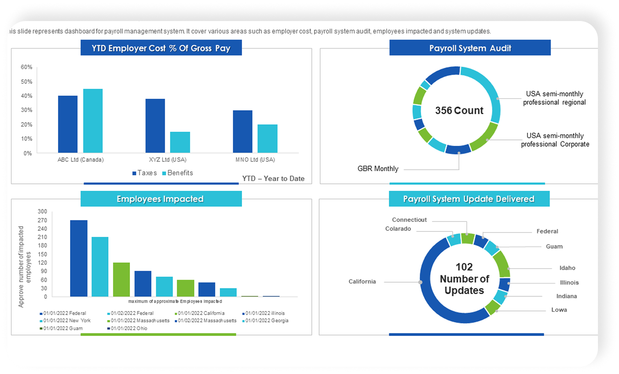Select the California label on updates donut
This screenshot has height=374, width=619.
[x=362, y=282]
